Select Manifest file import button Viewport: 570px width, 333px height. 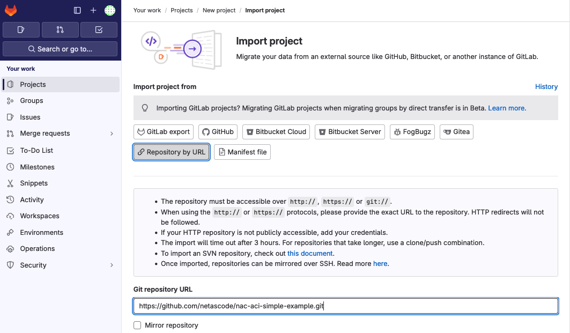(x=242, y=152)
